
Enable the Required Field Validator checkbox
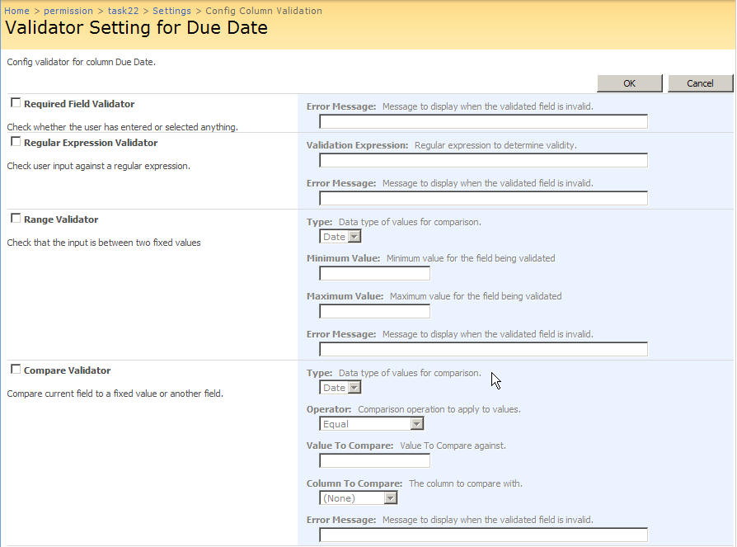tap(16, 102)
